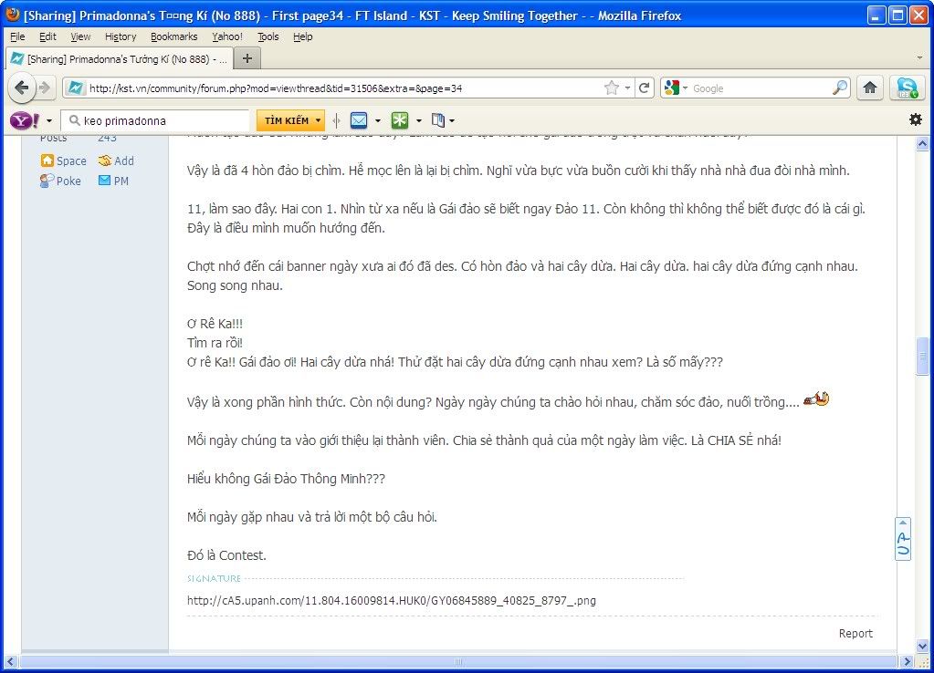Viewport: 934px width, 673px height.
Task: Click the Skype toolbar icon
Action: click(x=908, y=88)
